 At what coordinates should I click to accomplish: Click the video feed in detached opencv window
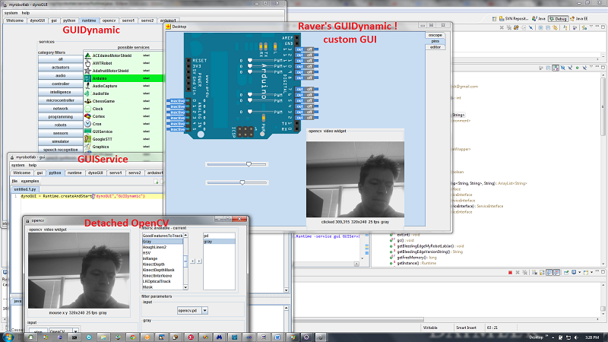(79, 271)
